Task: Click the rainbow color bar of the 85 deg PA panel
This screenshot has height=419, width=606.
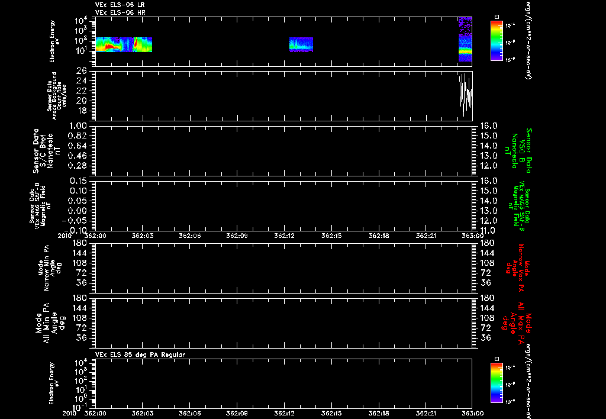Action: [x=497, y=383]
